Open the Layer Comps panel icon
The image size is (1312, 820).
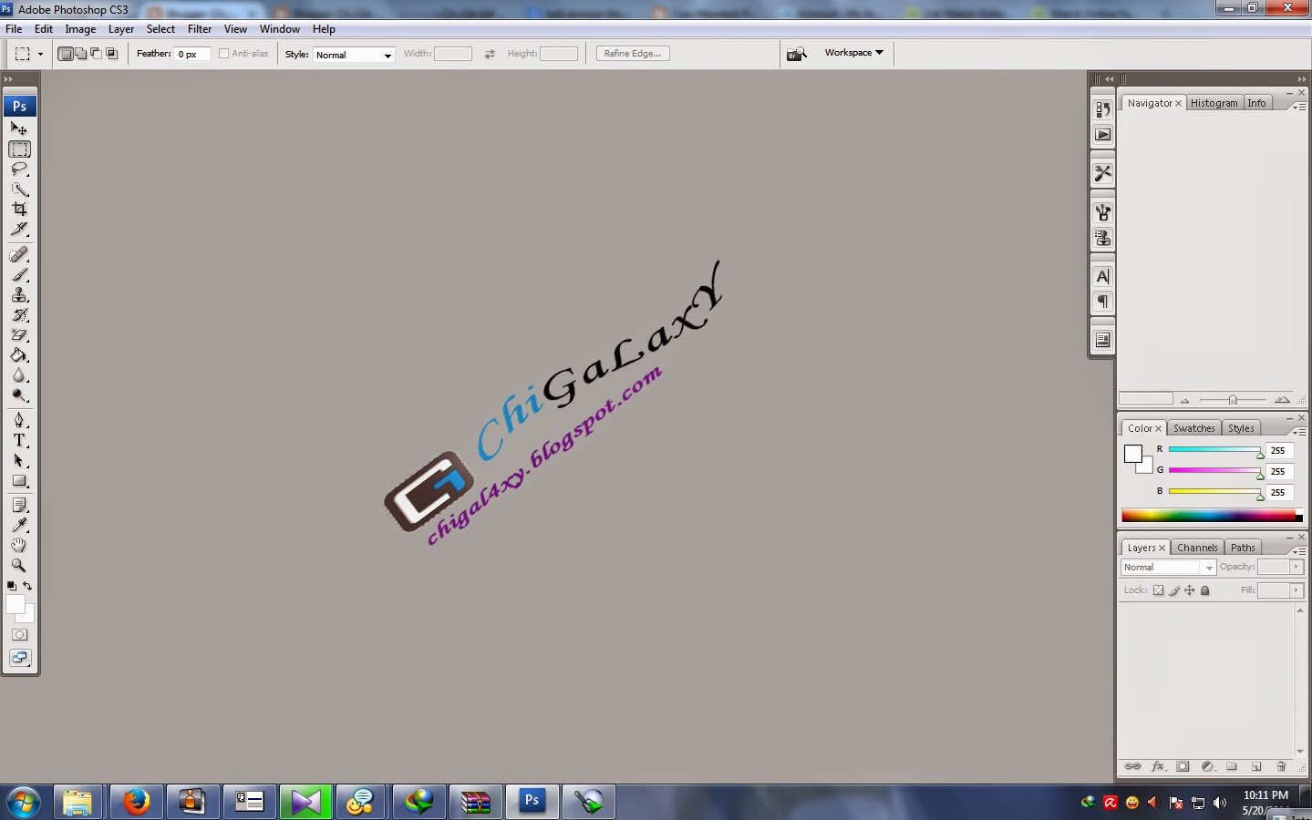pyautogui.click(x=1102, y=340)
